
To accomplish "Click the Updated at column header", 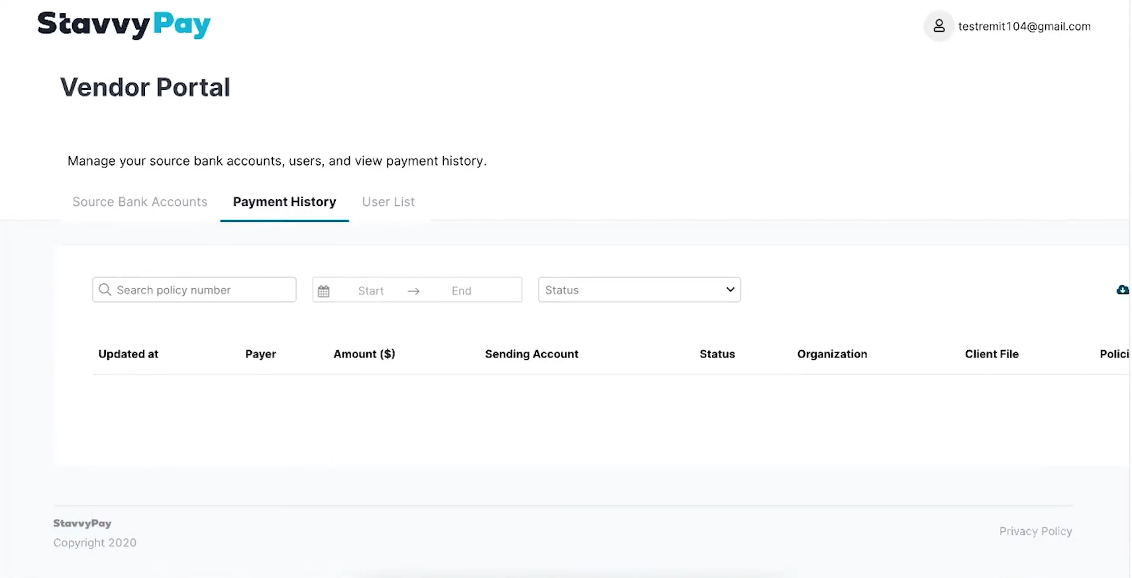I will click(129, 354).
